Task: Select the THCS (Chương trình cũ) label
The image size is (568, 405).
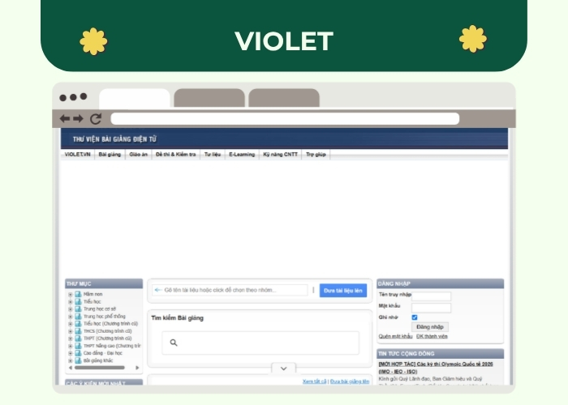Action: click(x=107, y=331)
